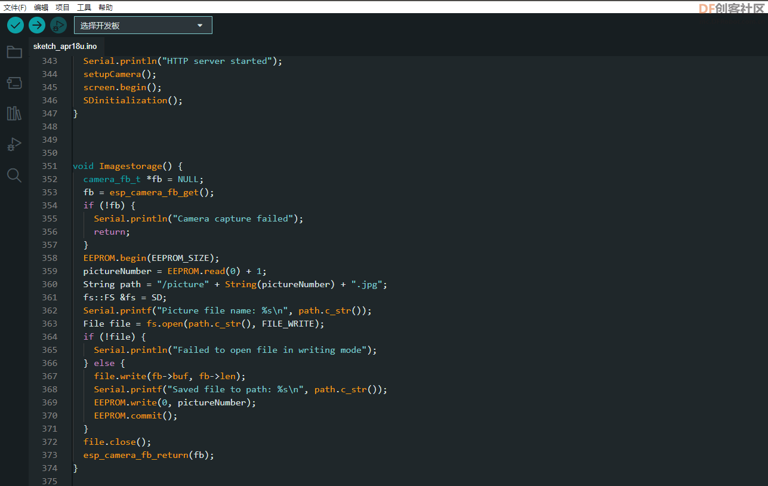
Task: Click on "screen.begin();" line
Action: pyautogui.click(x=122, y=87)
